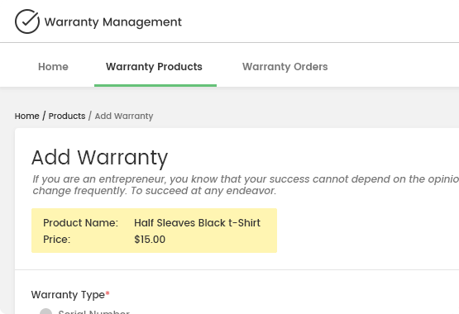Click the yellow product info box background
Screen dimensions: 459x314
pos(154,231)
